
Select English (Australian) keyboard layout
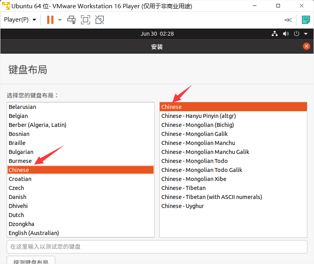(x=34, y=233)
